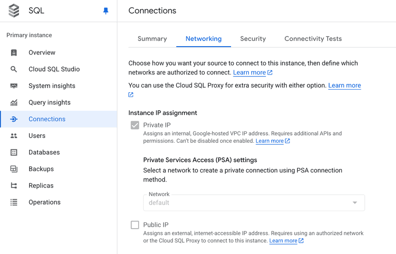Navigate to Query insights
Viewport: 396px width, 254px height.
pos(58,103)
